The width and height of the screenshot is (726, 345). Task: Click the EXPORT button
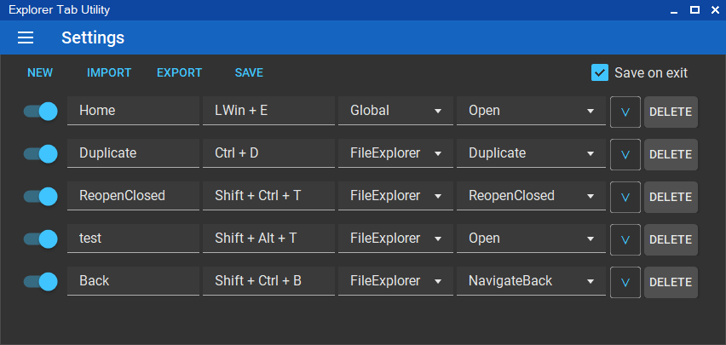tap(179, 72)
